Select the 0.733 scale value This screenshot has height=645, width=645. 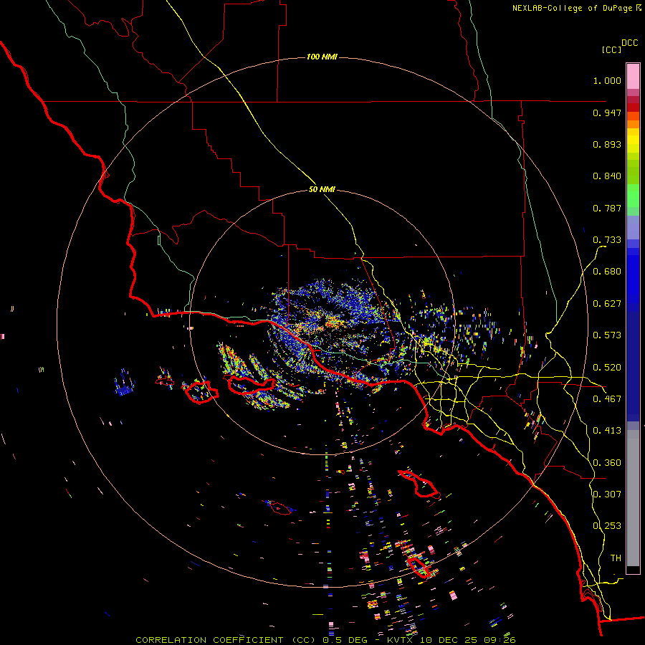point(607,240)
